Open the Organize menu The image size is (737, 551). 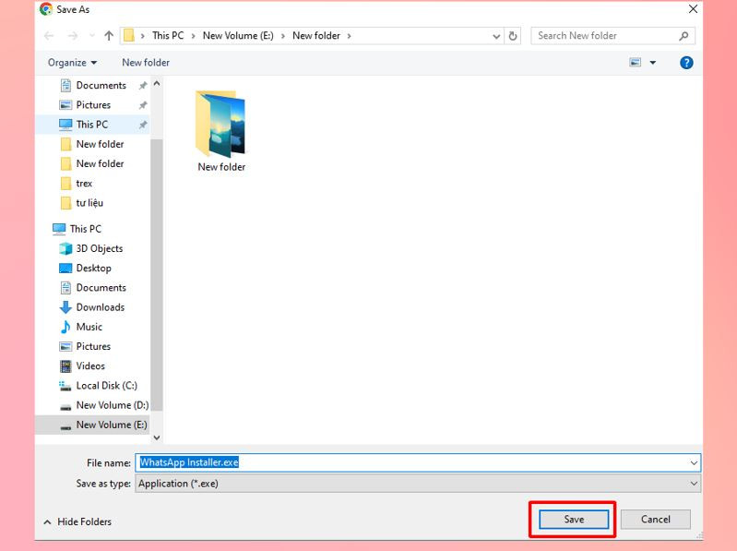point(72,63)
